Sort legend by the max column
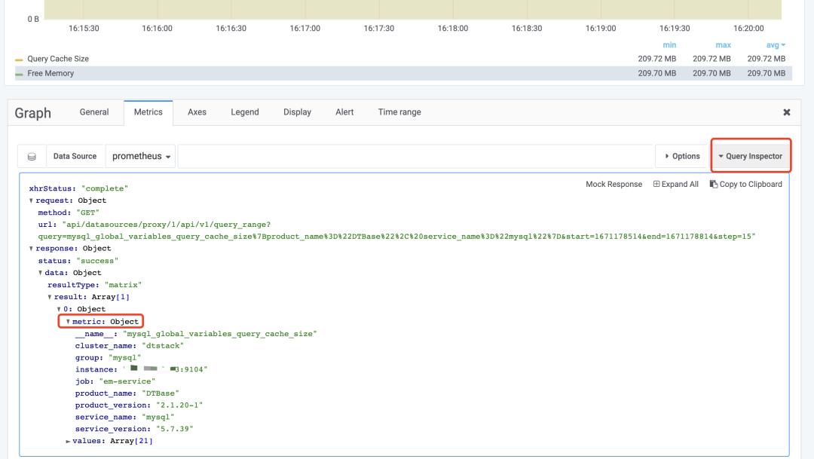This screenshot has width=814, height=459. click(723, 45)
